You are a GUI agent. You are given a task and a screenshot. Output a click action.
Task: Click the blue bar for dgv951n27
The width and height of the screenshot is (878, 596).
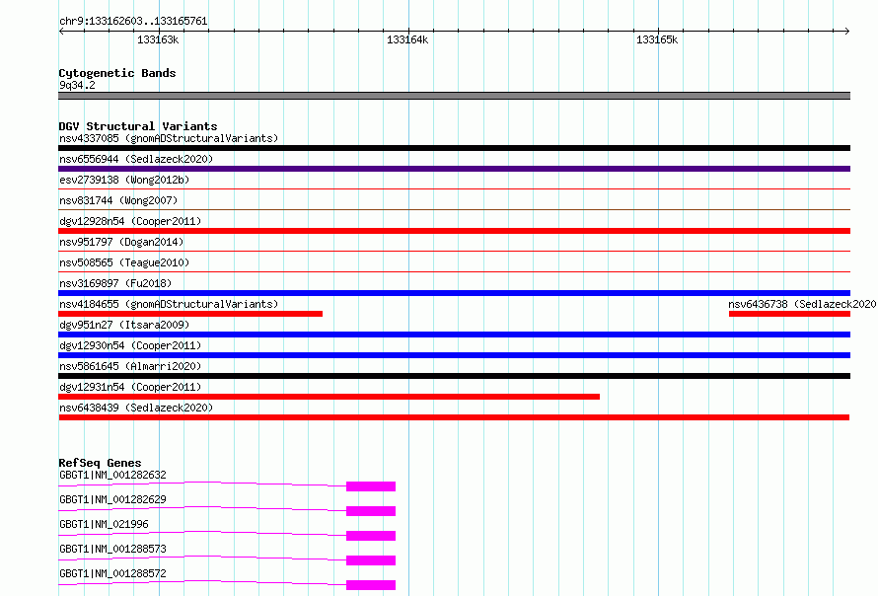click(454, 335)
